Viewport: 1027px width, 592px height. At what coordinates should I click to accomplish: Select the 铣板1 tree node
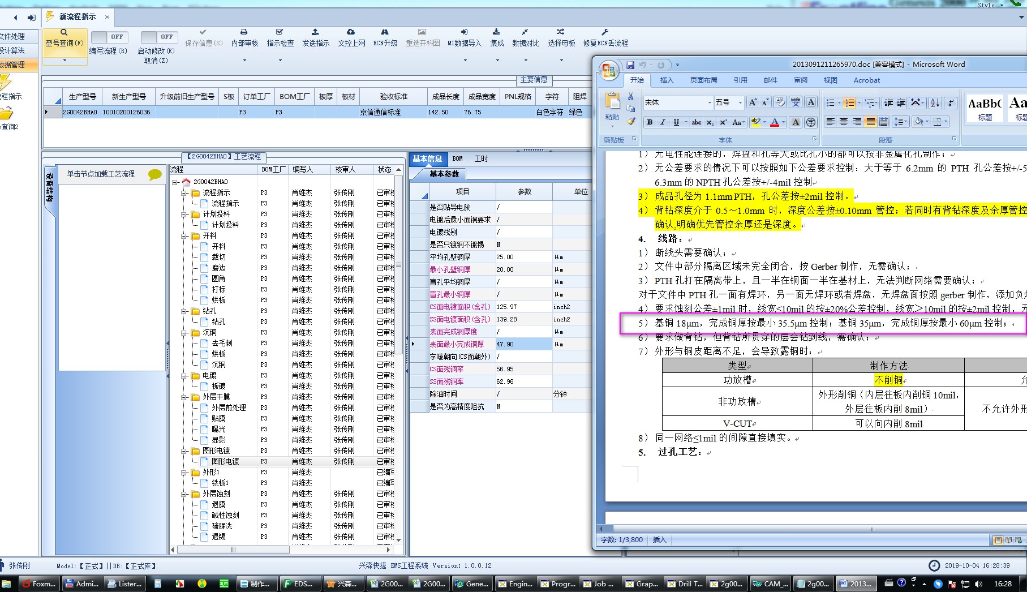pyautogui.click(x=220, y=483)
